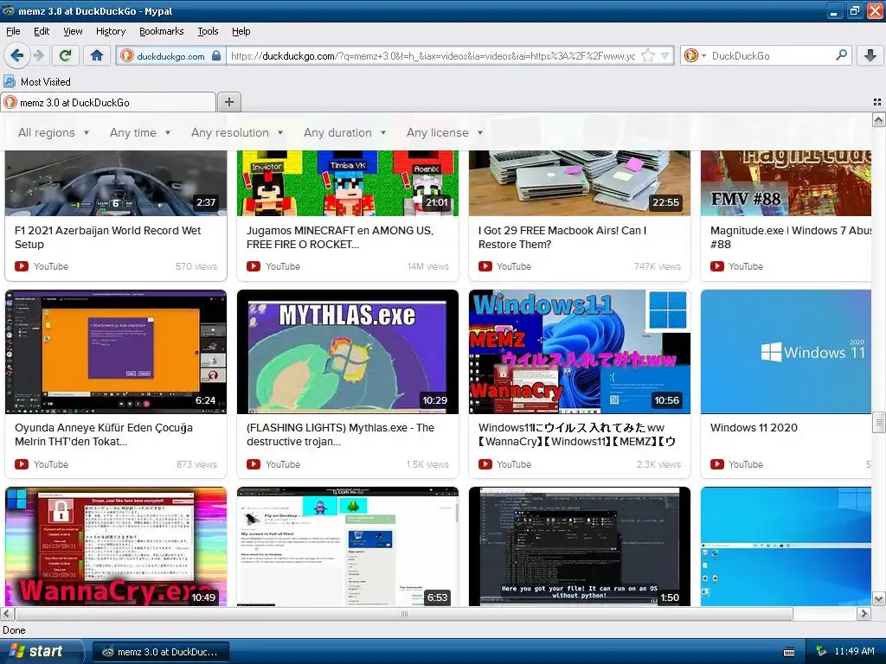Go back with the browser Back arrow
This screenshot has width=886, height=664.
pos(16,55)
